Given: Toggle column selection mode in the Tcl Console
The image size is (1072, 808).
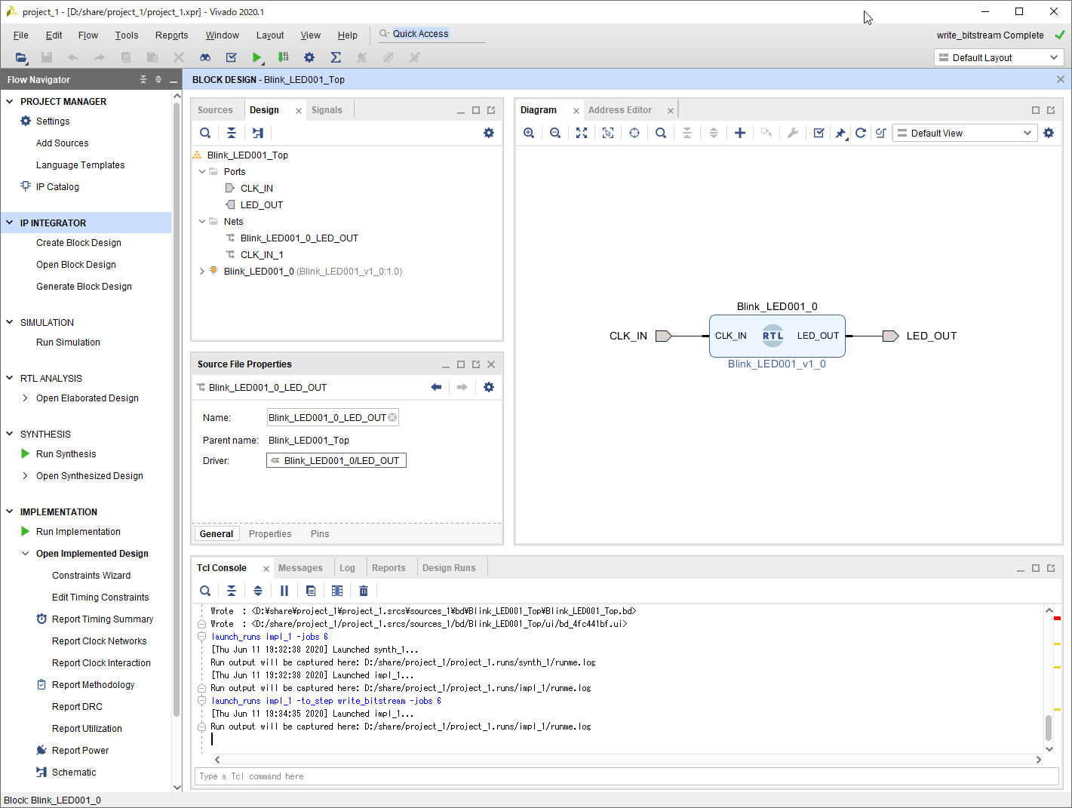Looking at the screenshot, I should 337,591.
